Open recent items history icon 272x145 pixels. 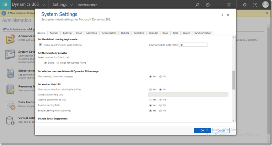pos(208,5)
